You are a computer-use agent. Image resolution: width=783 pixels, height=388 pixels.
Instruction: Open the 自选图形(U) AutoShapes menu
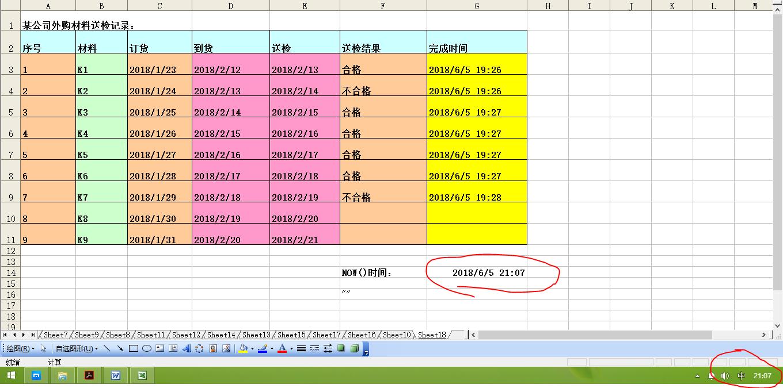click(75, 348)
